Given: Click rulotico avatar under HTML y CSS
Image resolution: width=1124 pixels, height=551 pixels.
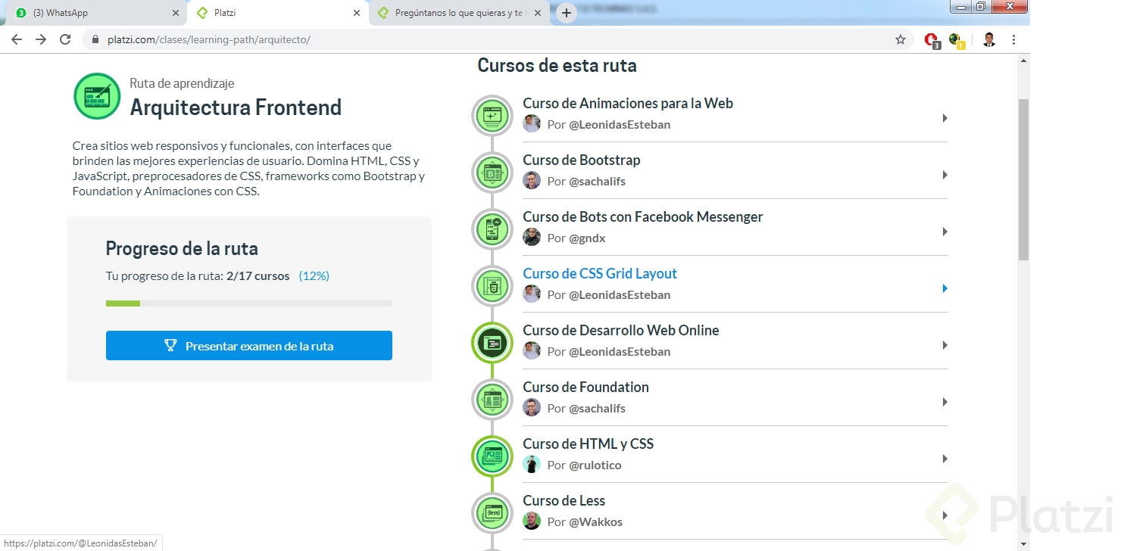Looking at the screenshot, I should pyautogui.click(x=532, y=464).
